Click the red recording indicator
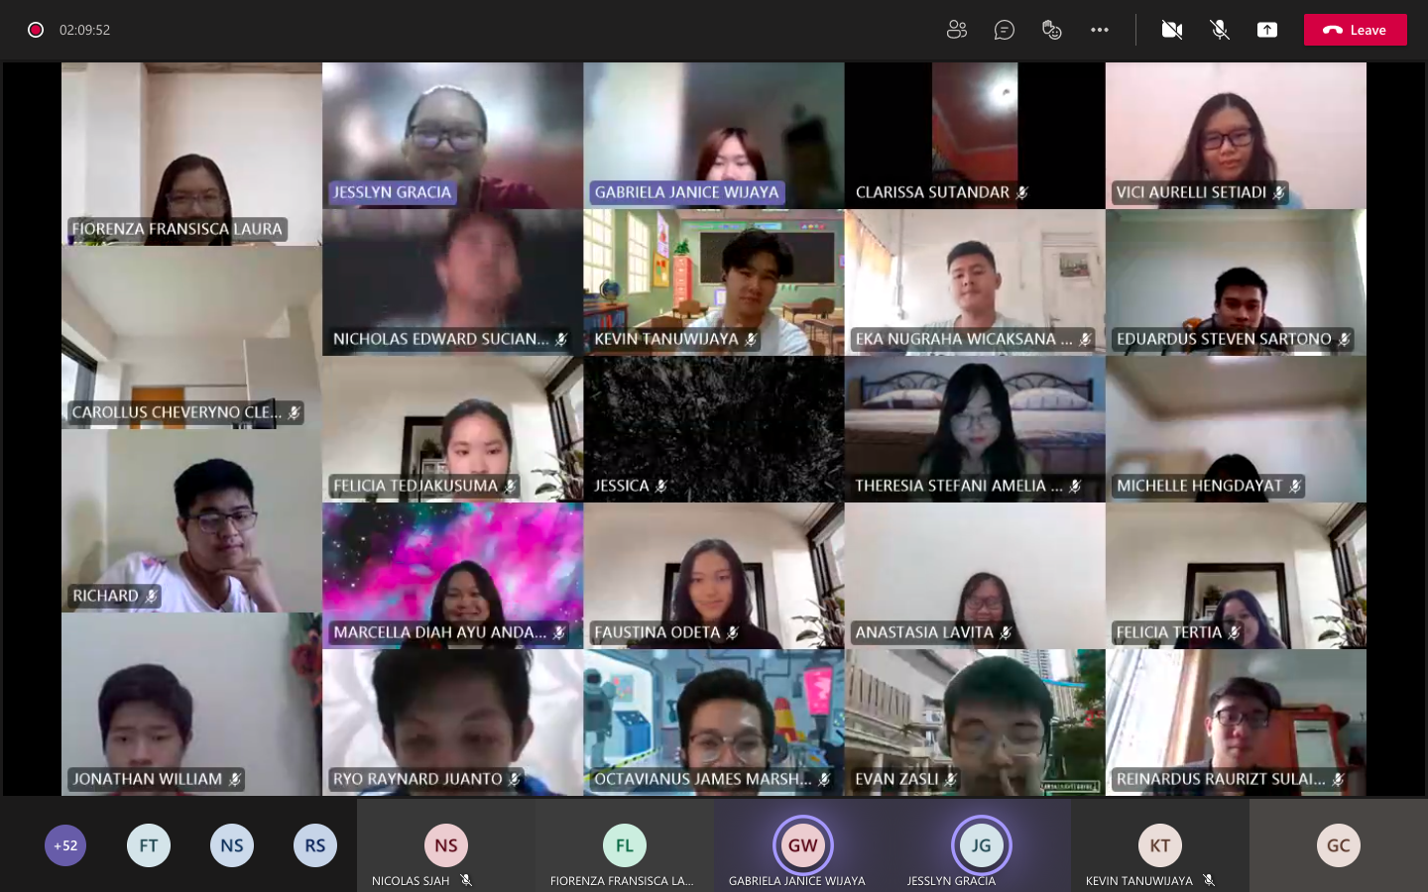Image resolution: width=1428 pixels, height=892 pixels. 36,30
